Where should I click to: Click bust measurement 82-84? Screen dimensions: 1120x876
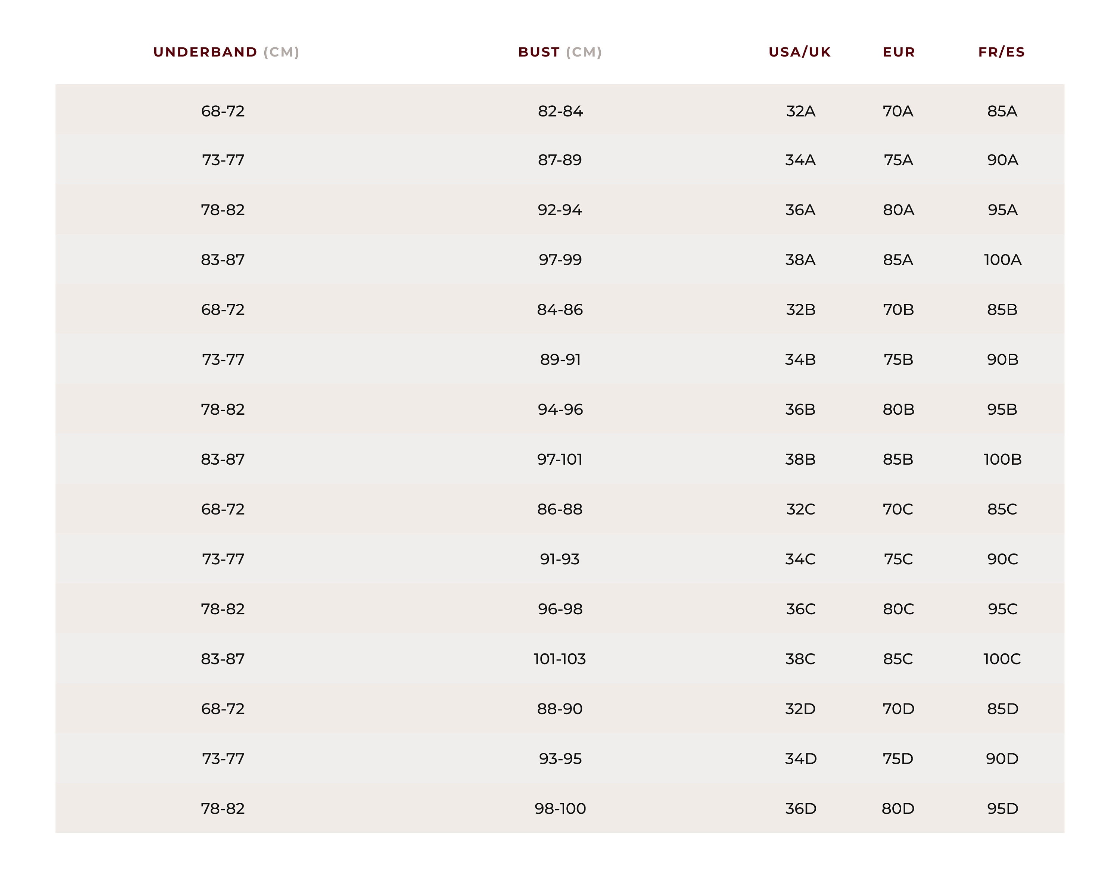560,111
